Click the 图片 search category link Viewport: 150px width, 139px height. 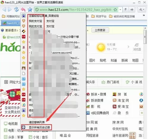coord(92,60)
